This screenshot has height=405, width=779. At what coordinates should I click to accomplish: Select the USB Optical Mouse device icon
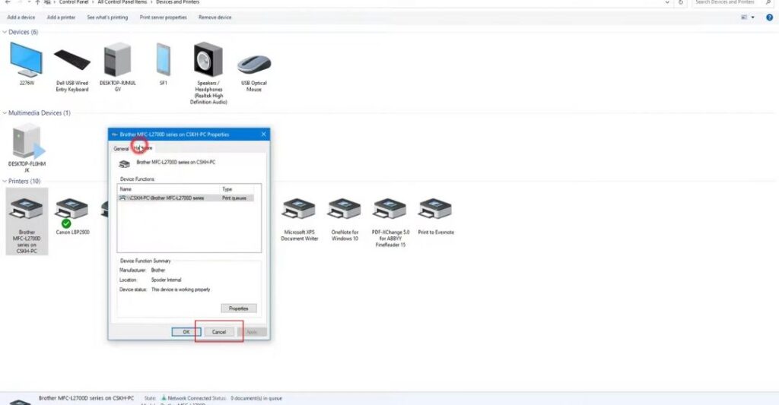point(253,64)
